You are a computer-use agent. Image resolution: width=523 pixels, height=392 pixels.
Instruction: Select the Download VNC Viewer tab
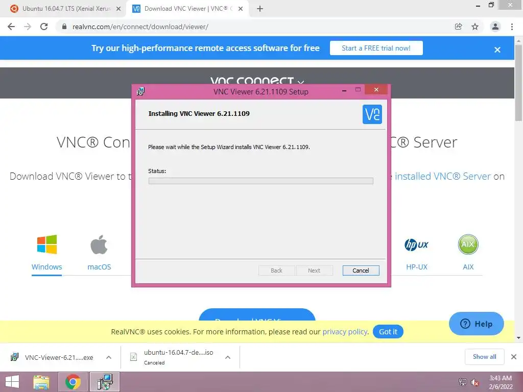coord(187,9)
